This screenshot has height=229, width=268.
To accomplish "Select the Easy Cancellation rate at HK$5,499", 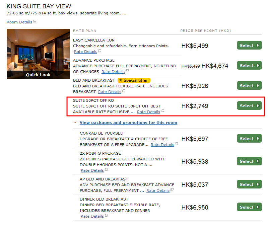I will click(249, 46).
